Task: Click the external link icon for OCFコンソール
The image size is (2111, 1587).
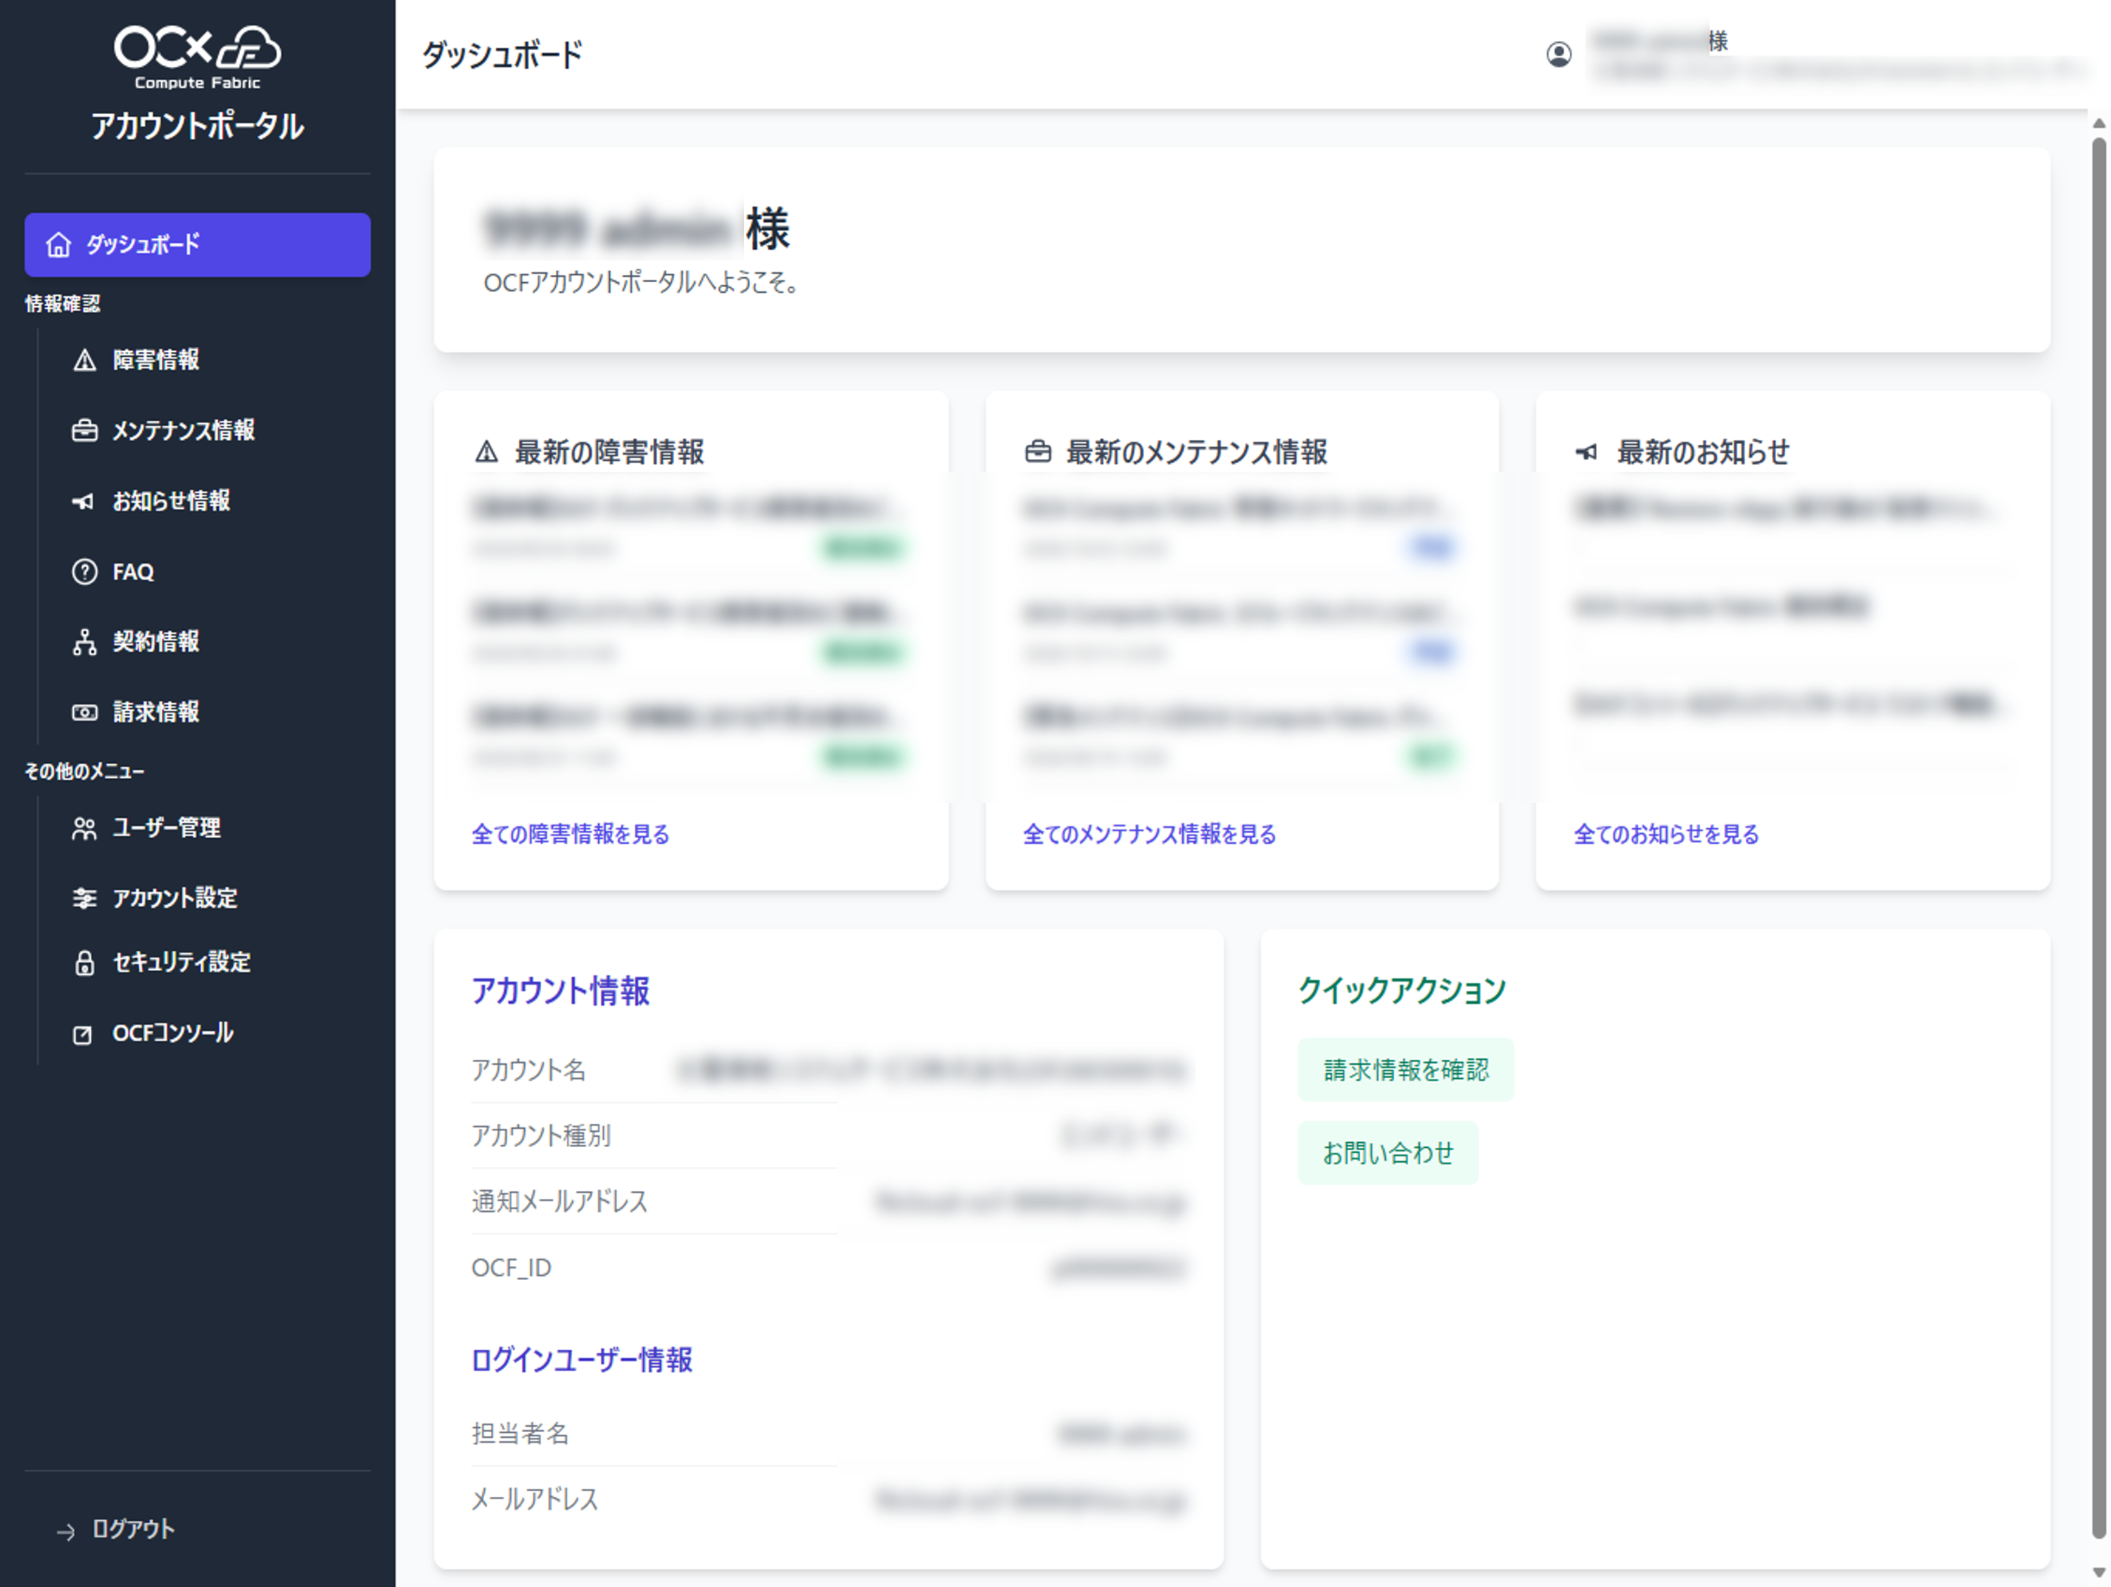Action: (x=83, y=1035)
